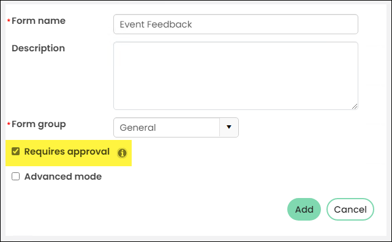This screenshot has width=392, height=242.
Task: Click the Form name label
Action: point(39,21)
